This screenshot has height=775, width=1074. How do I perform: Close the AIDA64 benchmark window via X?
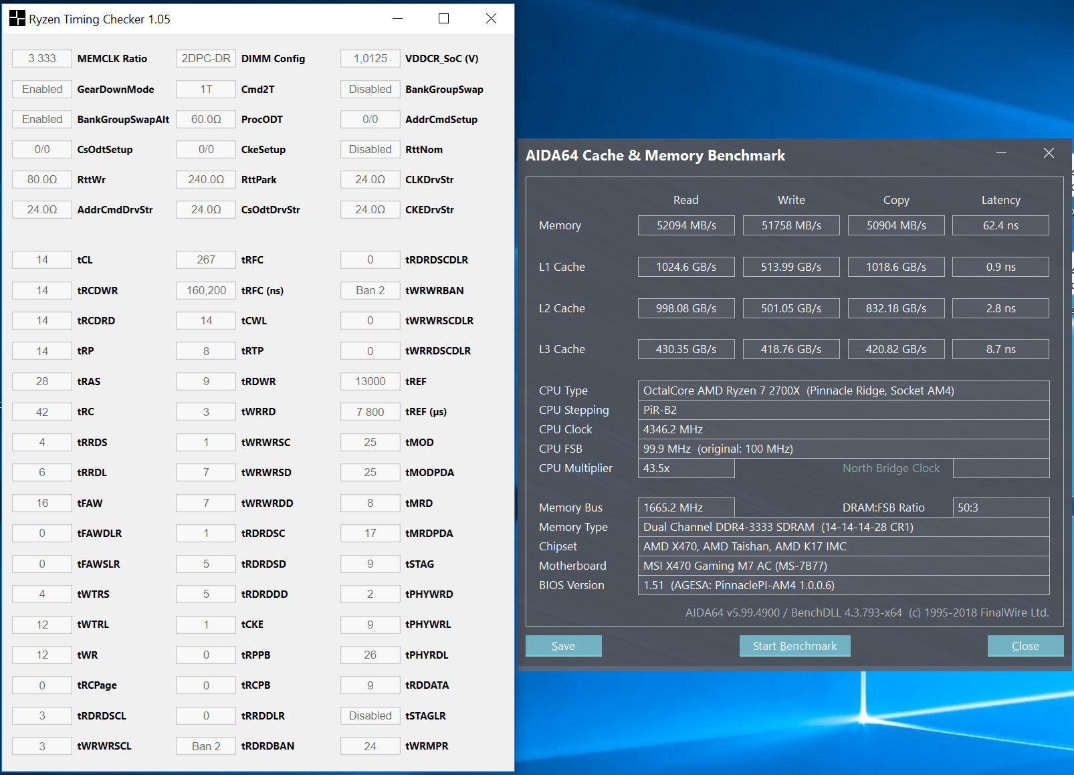tap(1049, 153)
